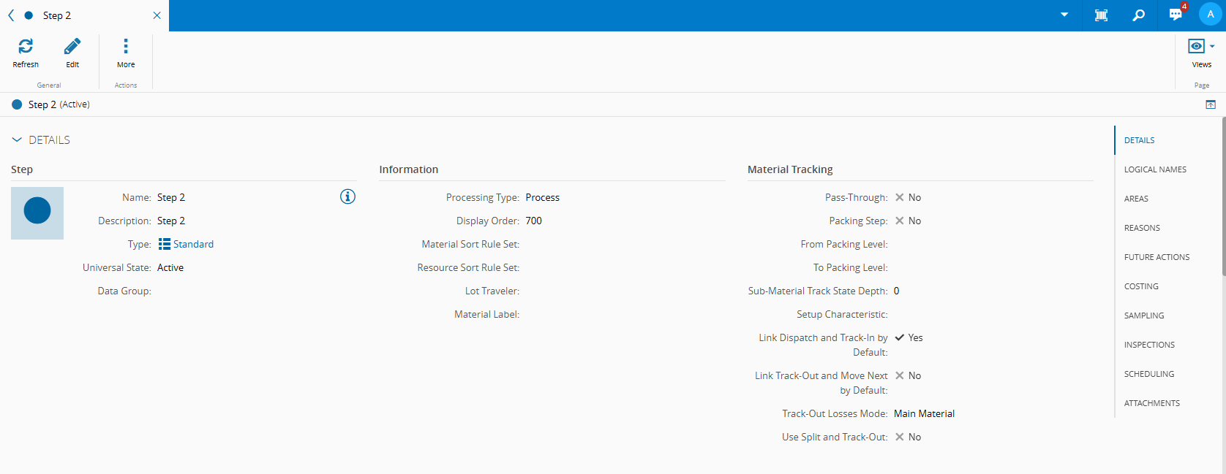Open the user avatar A menu
The width and height of the screenshot is (1226, 474).
[1210, 15]
